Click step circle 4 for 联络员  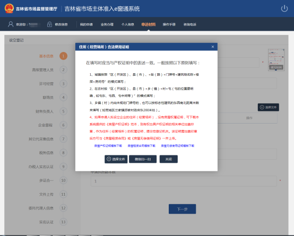(63, 97)
